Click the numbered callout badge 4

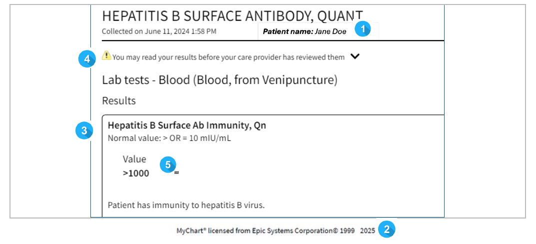point(86,58)
